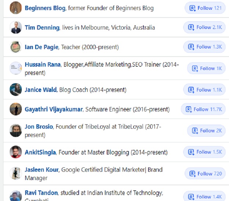This screenshot has width=229, height=201.
Task: Click follow icon in Jon Brosio's row
Action: (195, 131)
